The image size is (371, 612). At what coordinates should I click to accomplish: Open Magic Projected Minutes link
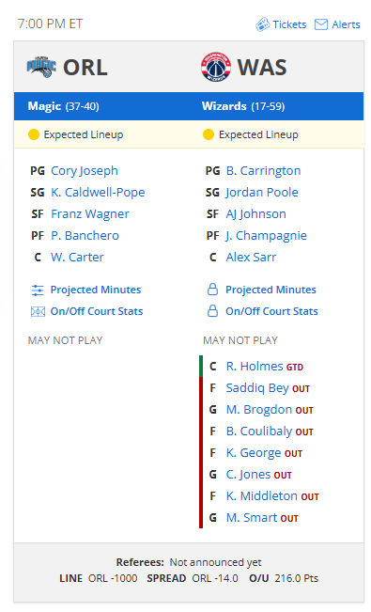pos(96,290)
